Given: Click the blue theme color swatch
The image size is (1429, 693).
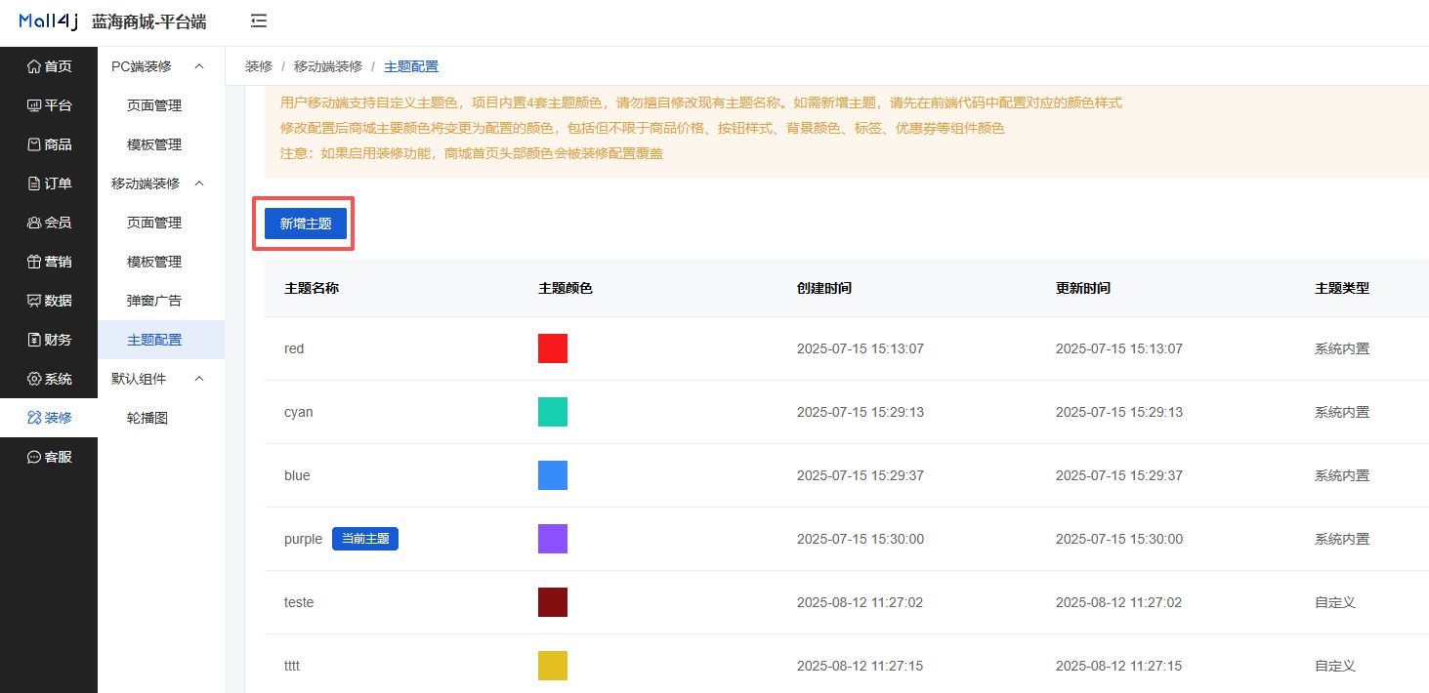Looking at the screenshot, I should pos(553,475).
